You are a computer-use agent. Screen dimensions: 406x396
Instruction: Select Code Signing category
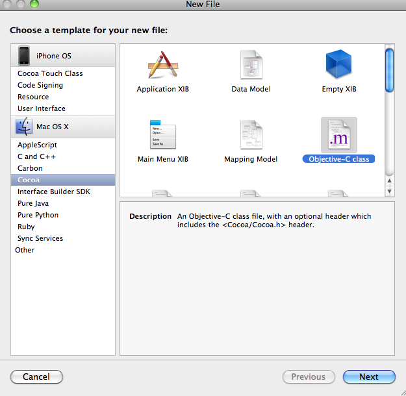click(x=63, y=85)
